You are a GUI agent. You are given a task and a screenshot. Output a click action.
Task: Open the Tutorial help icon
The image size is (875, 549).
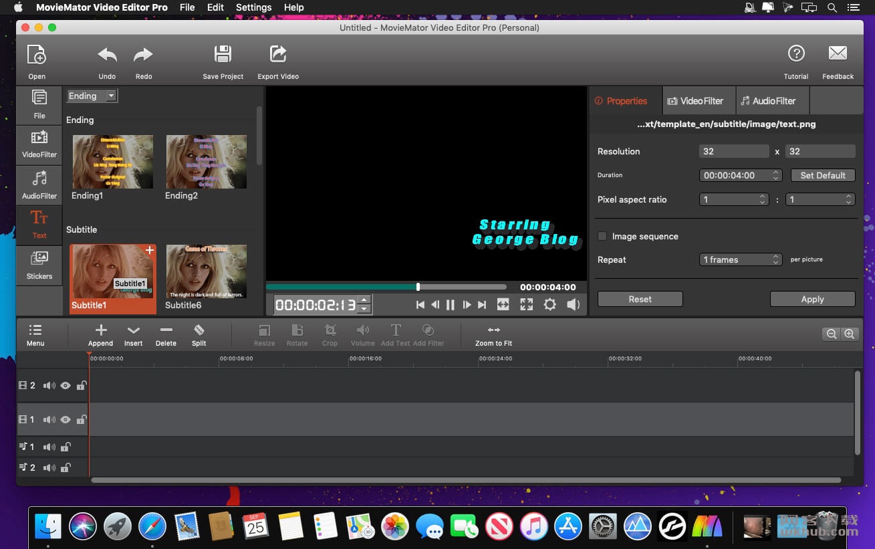pos(795,53)
